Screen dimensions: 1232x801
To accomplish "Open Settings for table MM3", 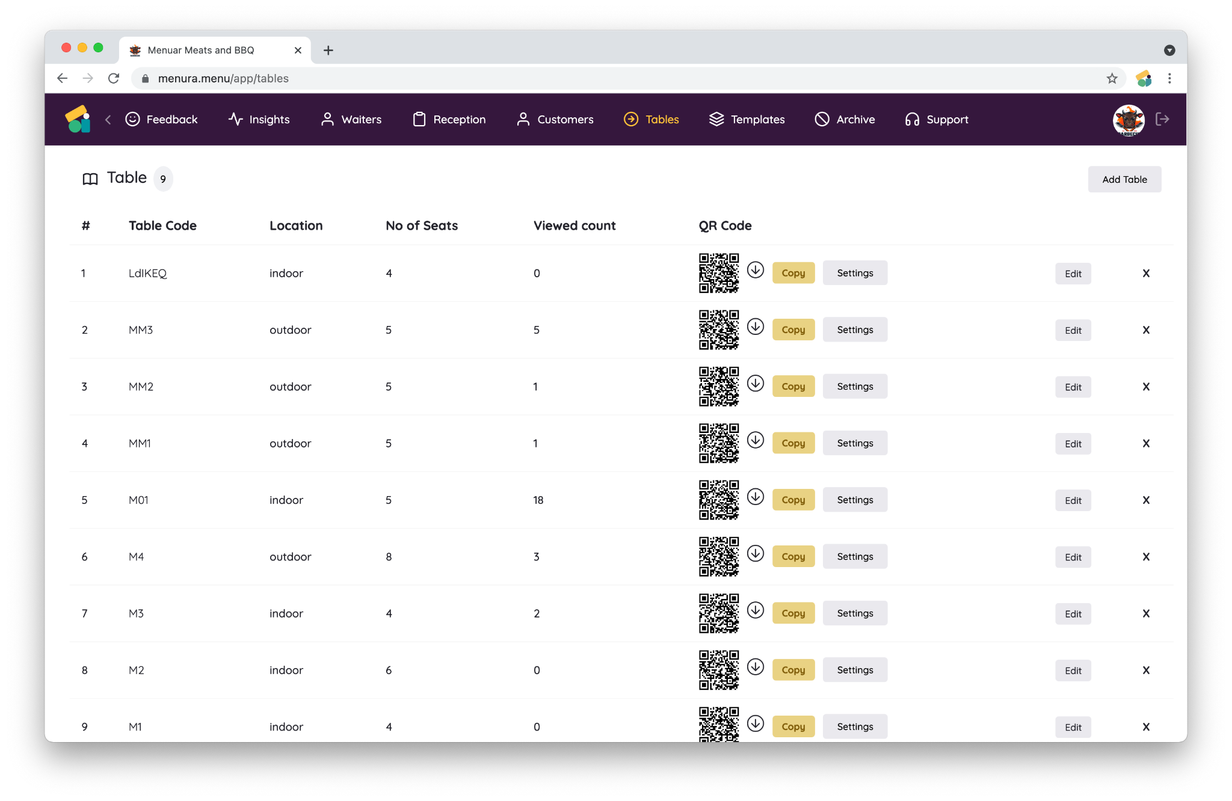I will (855, 330).
